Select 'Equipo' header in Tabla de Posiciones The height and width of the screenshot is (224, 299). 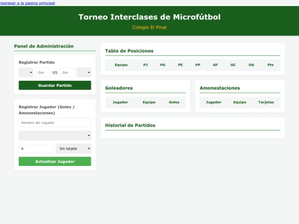coord(121,65)
